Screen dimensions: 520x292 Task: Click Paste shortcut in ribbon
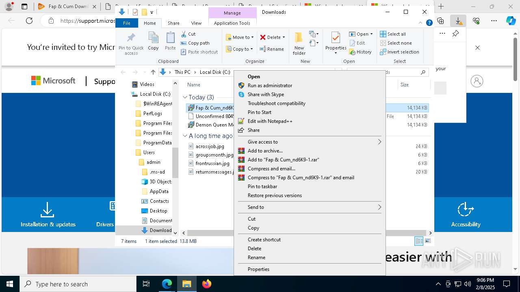click(x=199, y=52)
